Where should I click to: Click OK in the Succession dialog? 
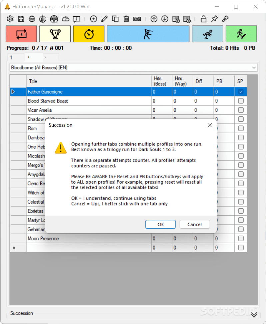161,225
